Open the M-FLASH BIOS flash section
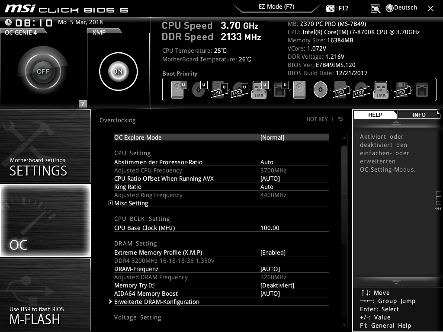This screenshot has width=443, height=332. (45, 295)
